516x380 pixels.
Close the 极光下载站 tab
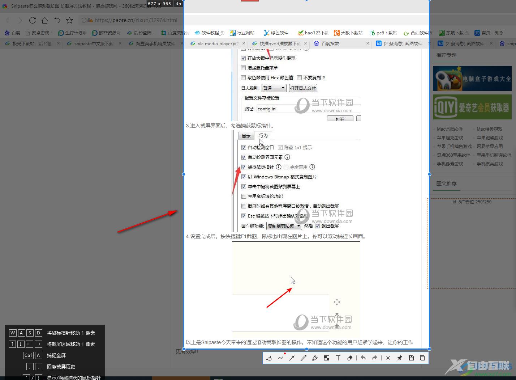[59, 43]
